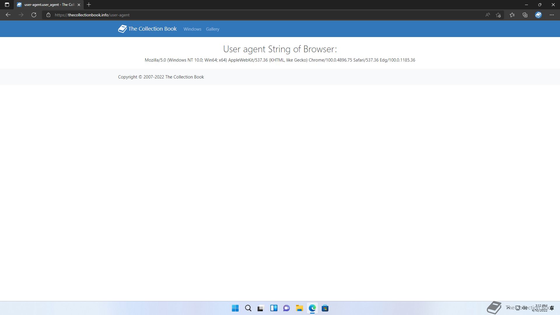The width and height of the screenshot is (560, 315).
Task: View site info via the lock icon
Action: 48,15
